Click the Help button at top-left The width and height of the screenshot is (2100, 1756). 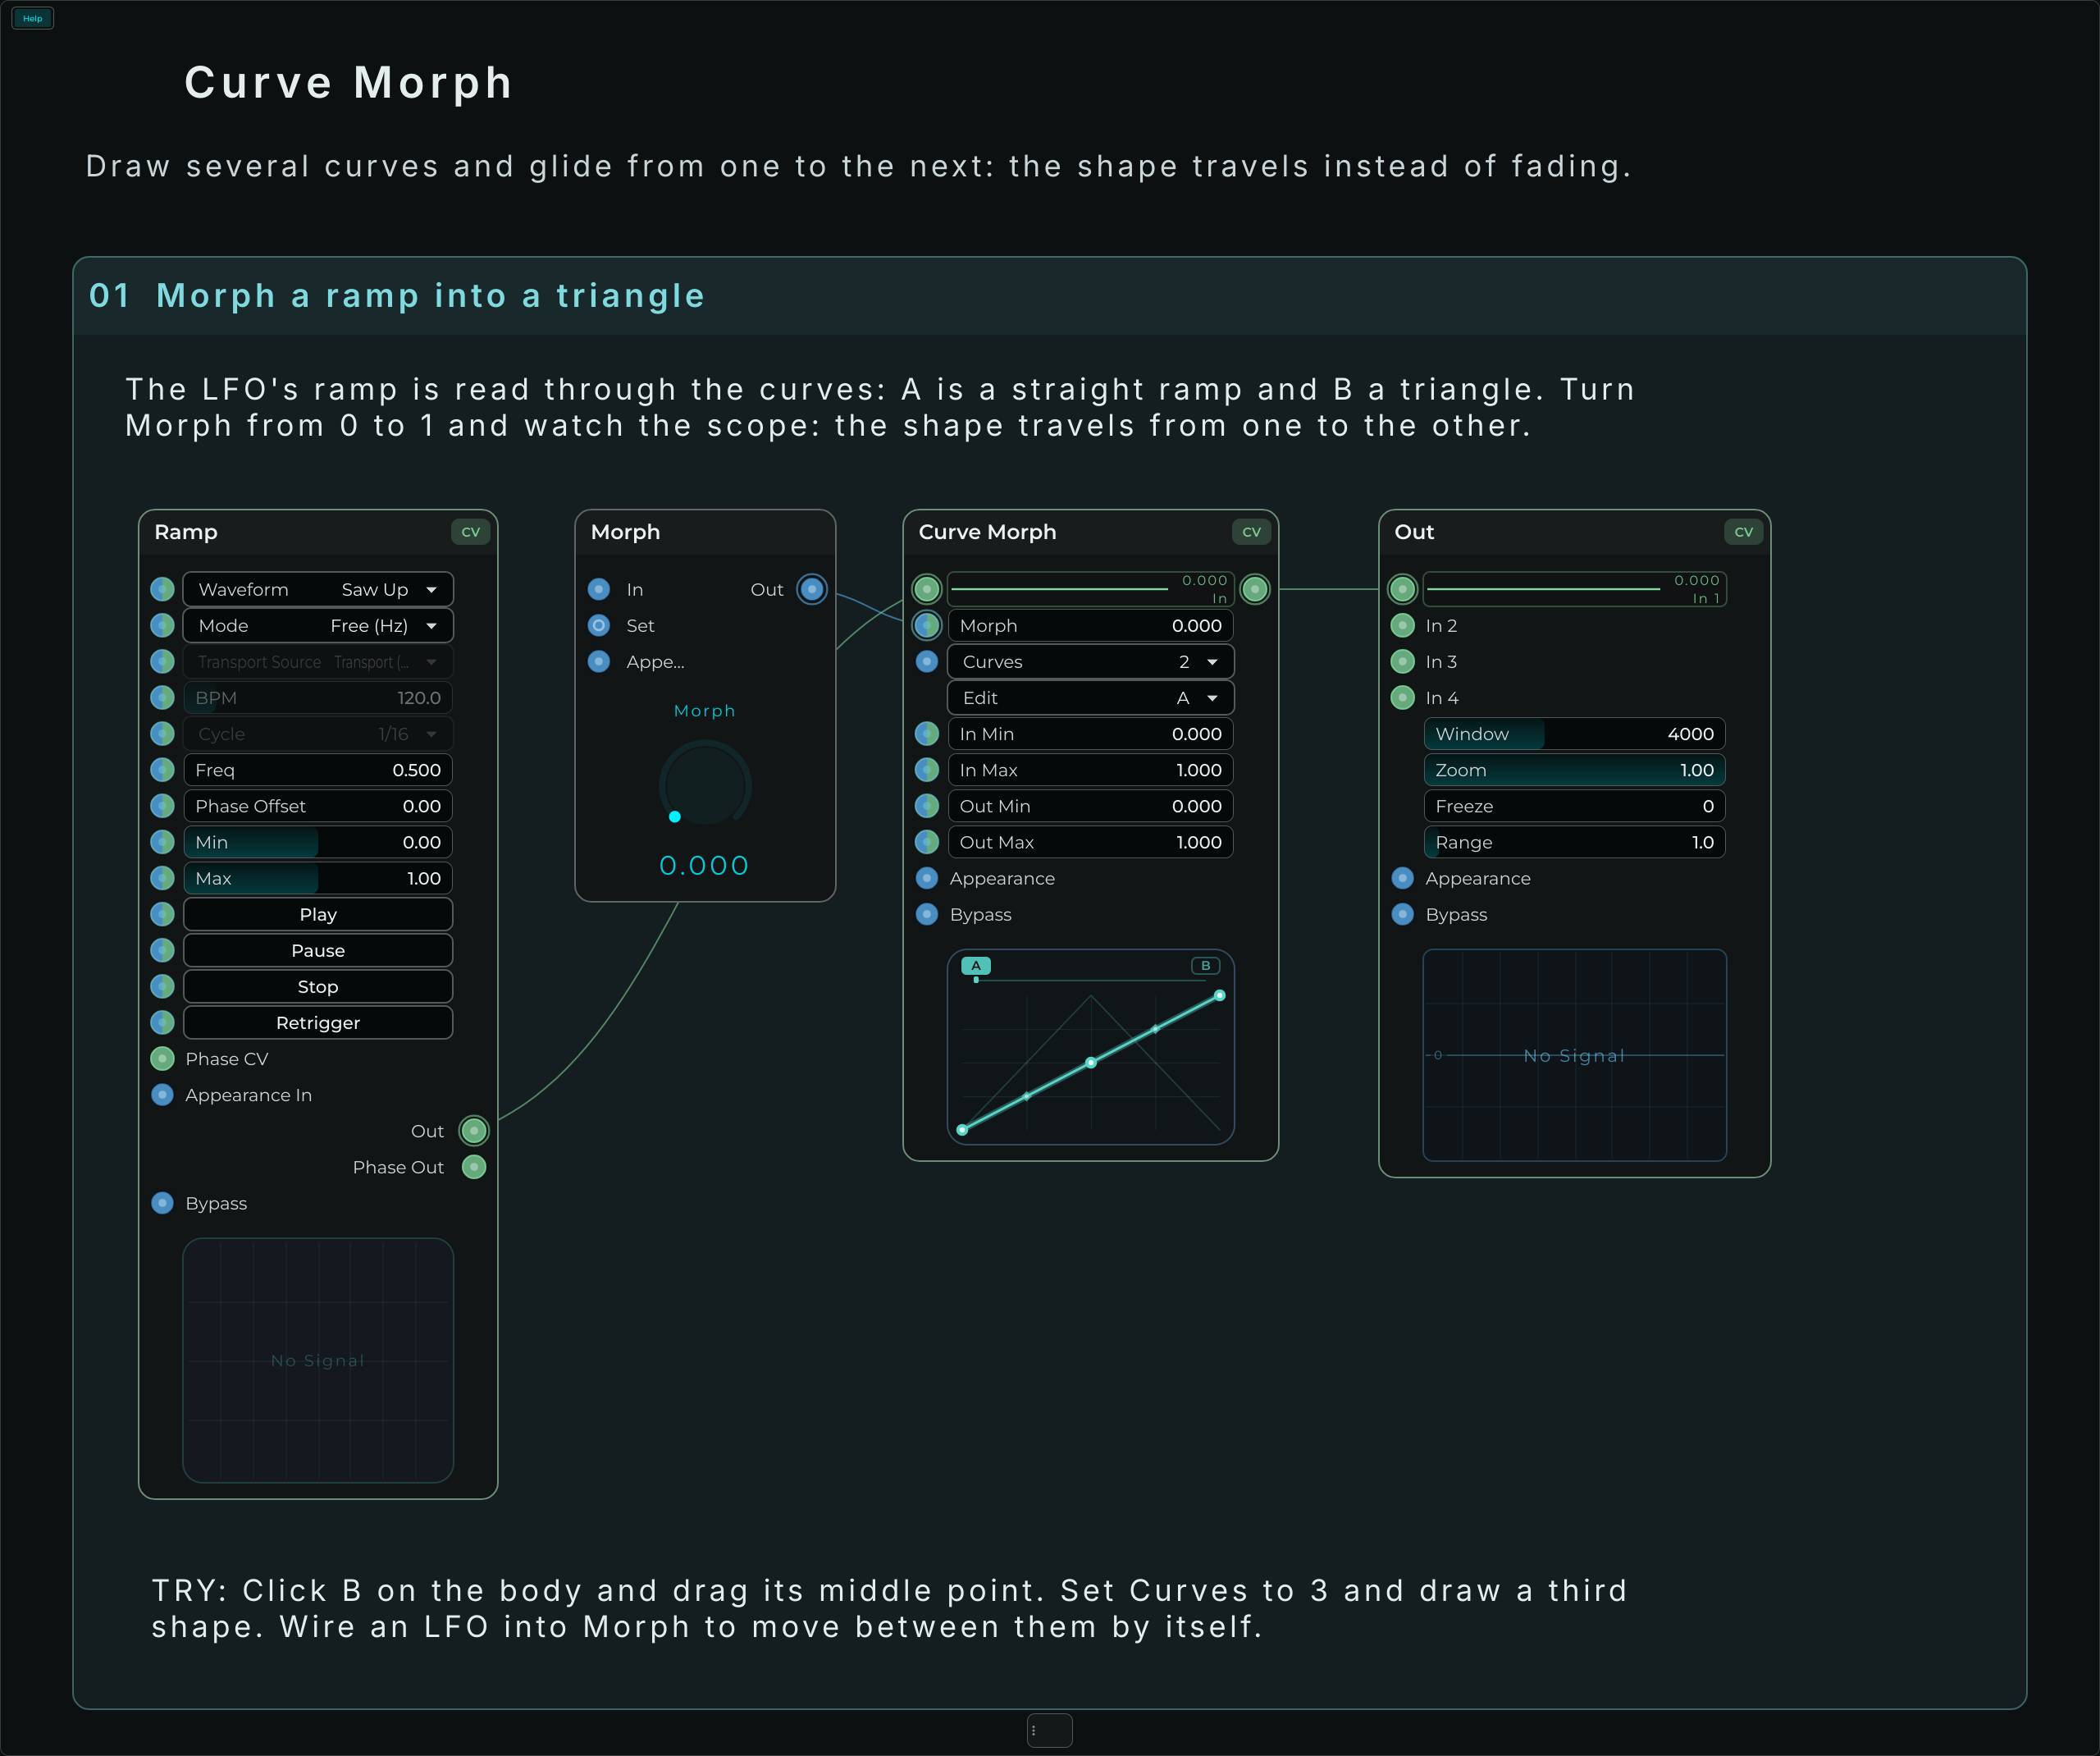pos(33,18)
